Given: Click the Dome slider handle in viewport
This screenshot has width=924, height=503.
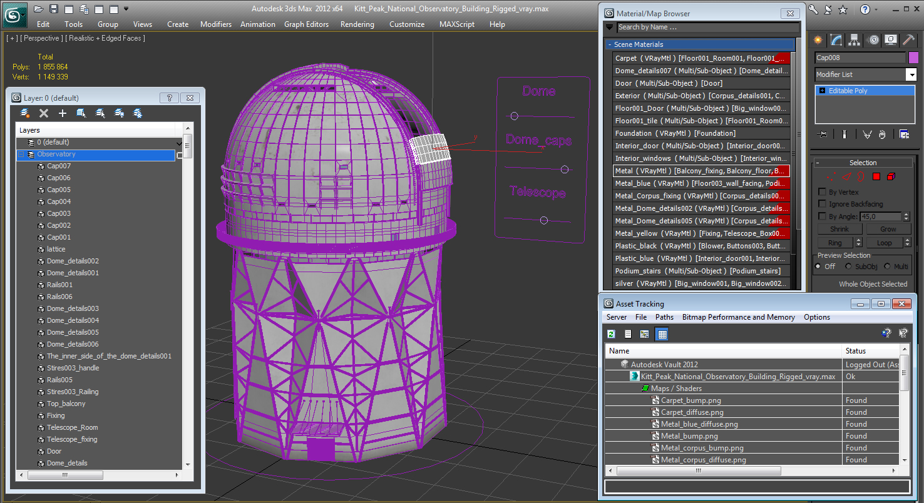Looking at the screenshot, I should (515, 116).
